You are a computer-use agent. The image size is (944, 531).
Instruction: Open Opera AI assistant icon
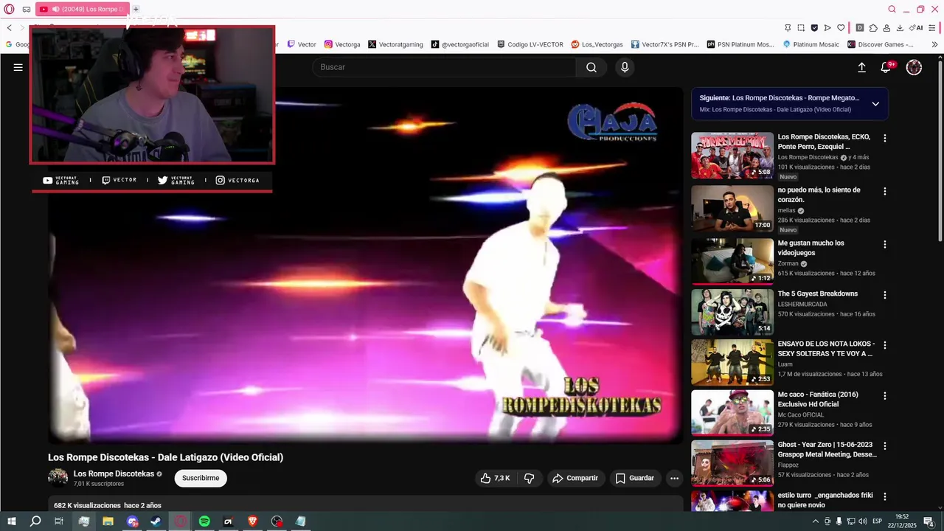(x=916, y=27)
